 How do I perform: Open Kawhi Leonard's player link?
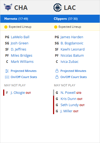(x=73, y=49)
